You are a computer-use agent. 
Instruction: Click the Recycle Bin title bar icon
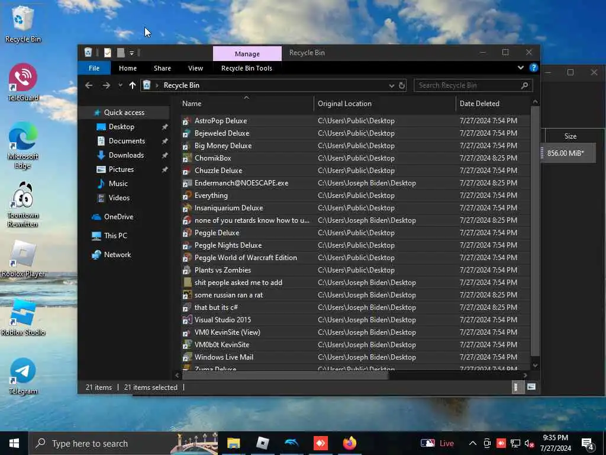pos(88,52)
